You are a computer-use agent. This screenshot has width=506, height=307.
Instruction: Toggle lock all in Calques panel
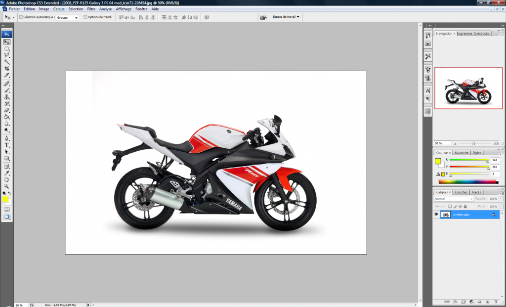tap(465, 206)
